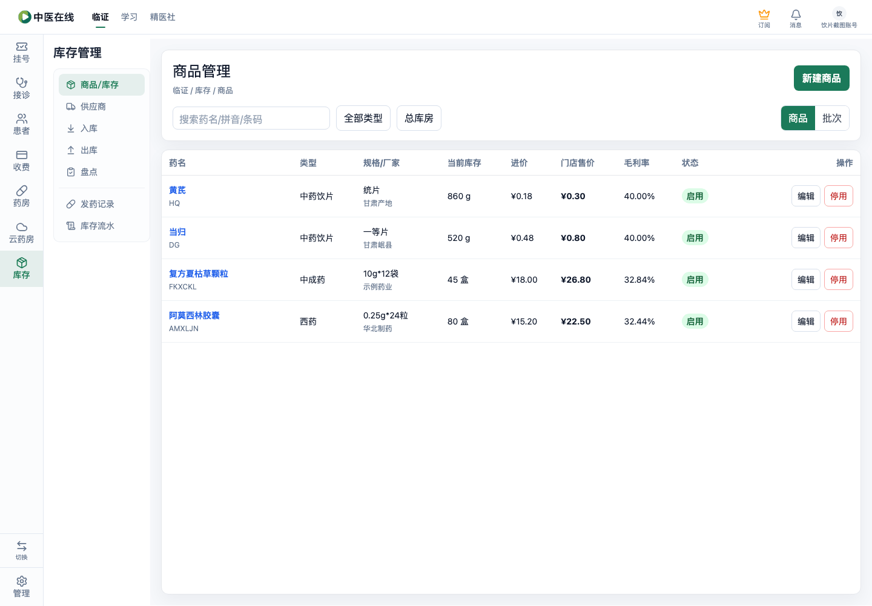Click the 启用 status badge for 阿莫西林胶囊

pos(695,321)
